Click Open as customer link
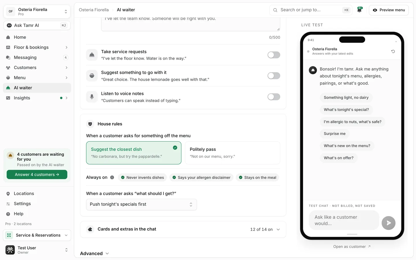Image resolution: width=416 pixels, height=260 pixels. point(352,247)
